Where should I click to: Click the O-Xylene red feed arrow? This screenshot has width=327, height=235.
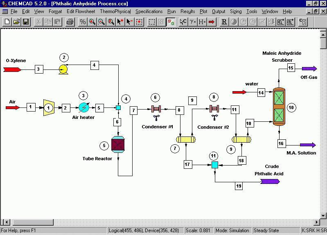[x=12, y=69]
